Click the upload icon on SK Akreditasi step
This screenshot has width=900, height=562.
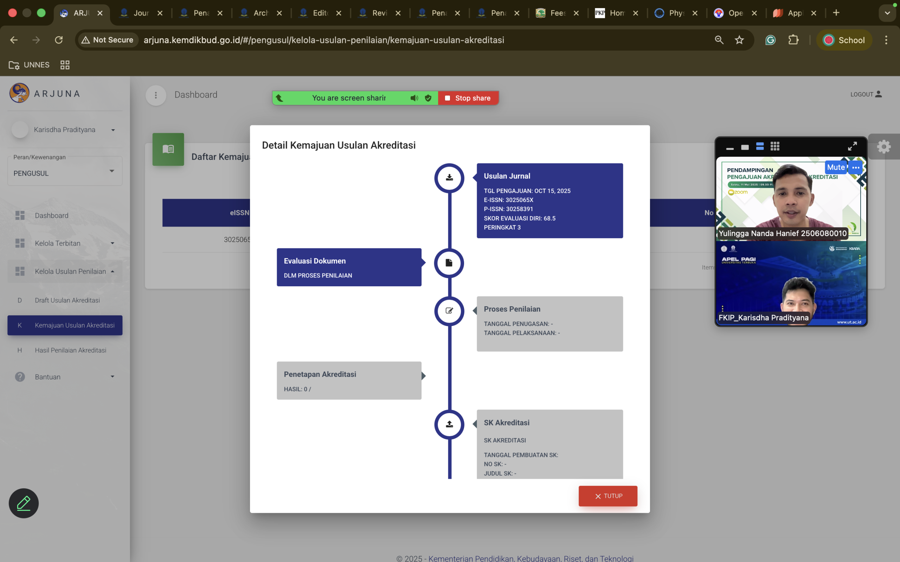449,424
